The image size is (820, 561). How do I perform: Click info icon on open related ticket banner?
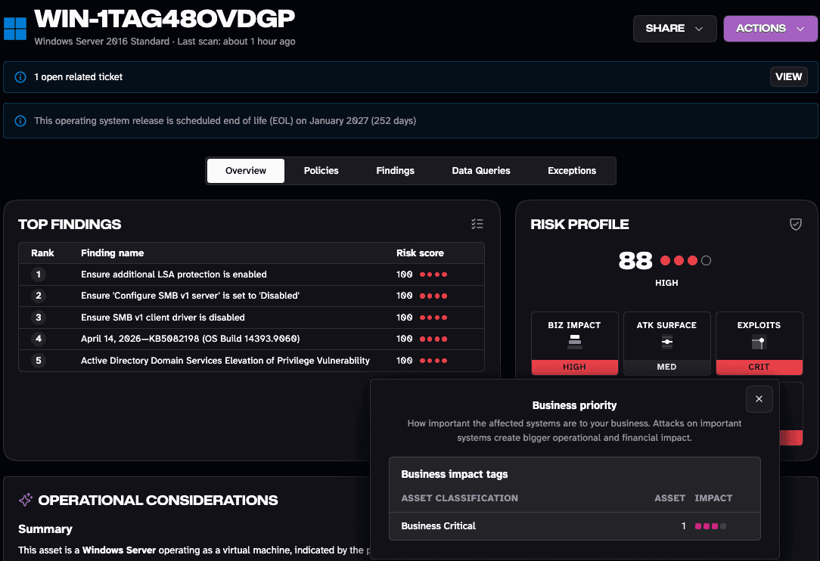20,77
